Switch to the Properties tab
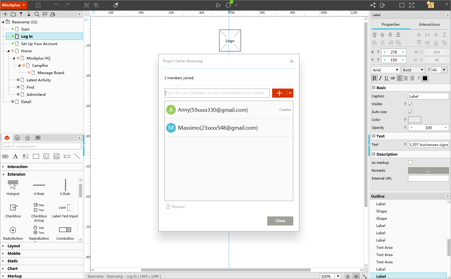Image resolution: width=451 pixels, height=279 pixels. (390, 24)
